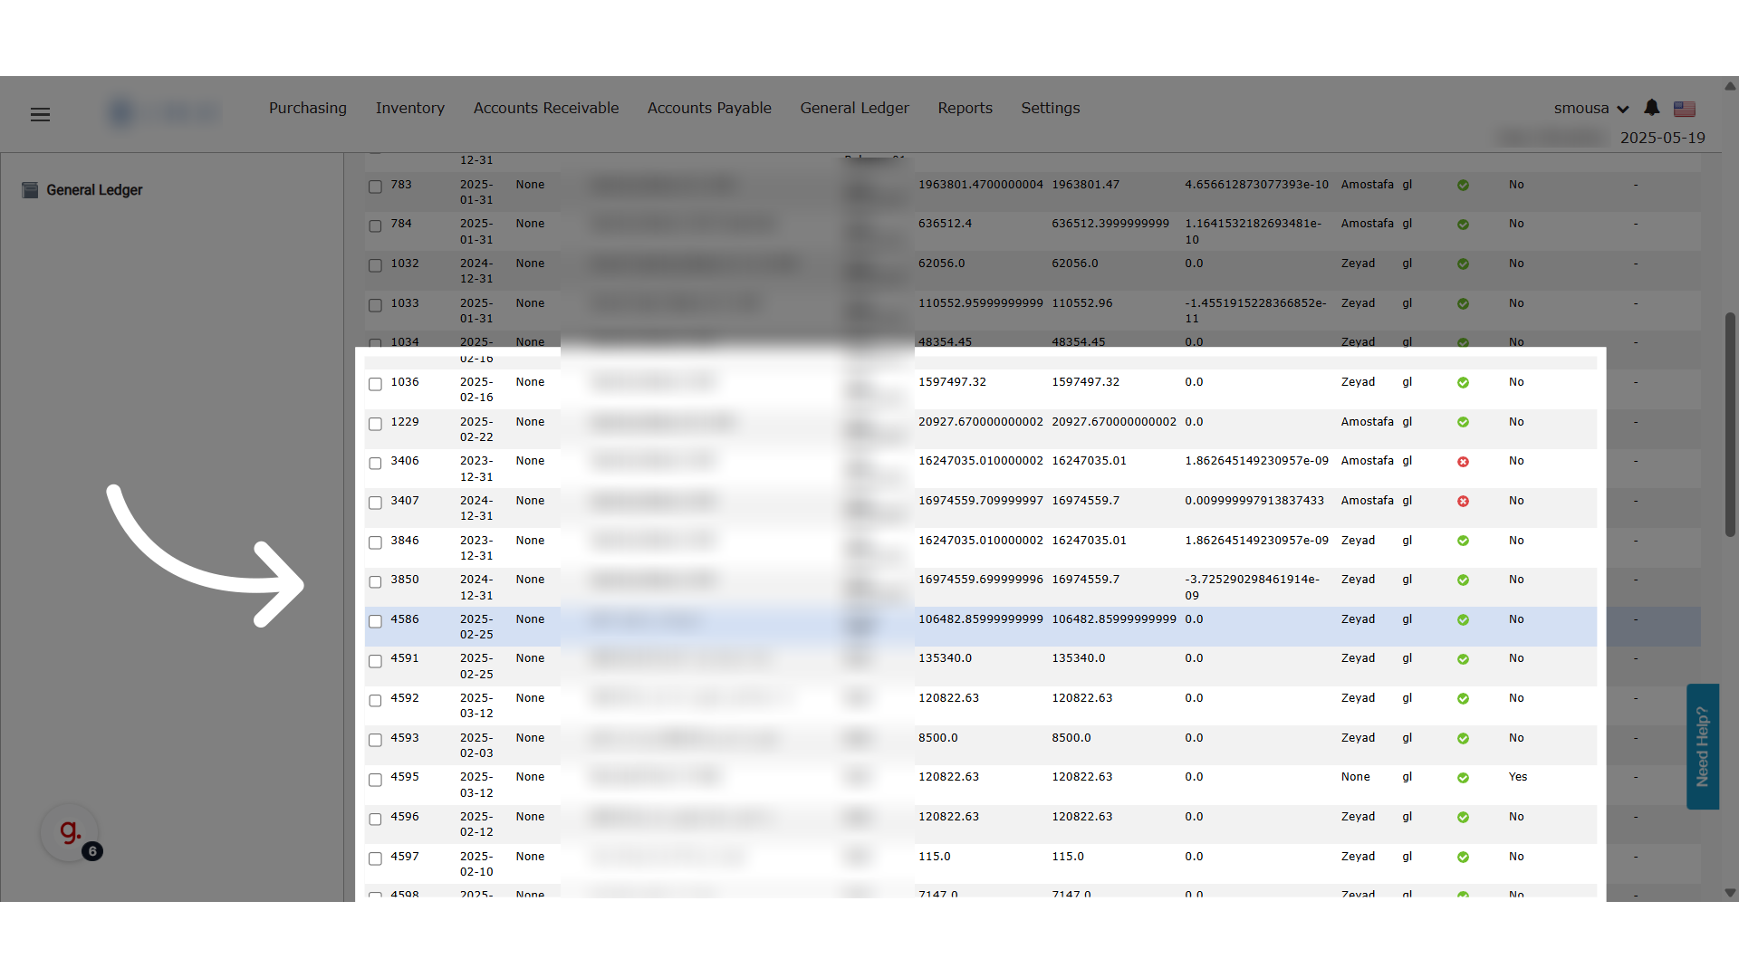This screenshot has height=978, width=1739.
Task: Select checkbox for entry 4586
Action: click(375, 622)
